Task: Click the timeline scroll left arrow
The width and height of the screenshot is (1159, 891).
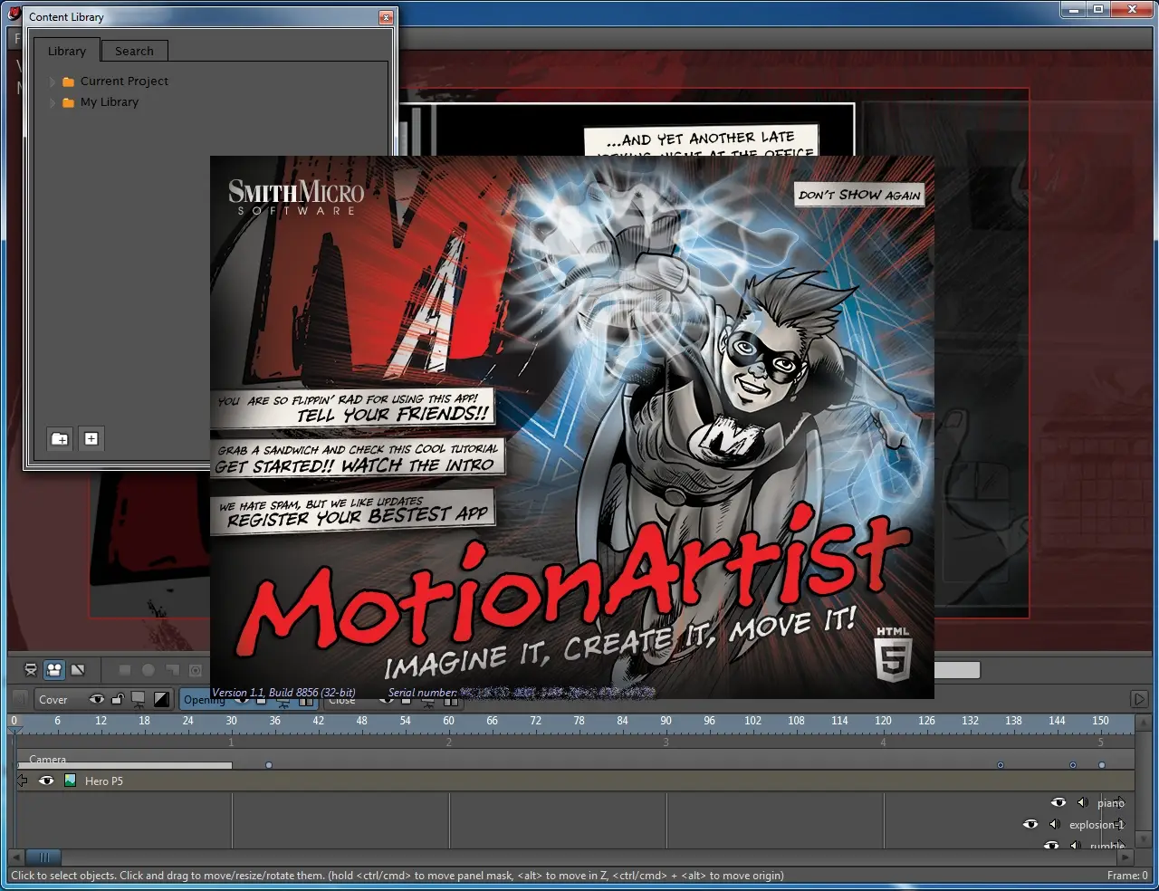Action: click(15, 857)
